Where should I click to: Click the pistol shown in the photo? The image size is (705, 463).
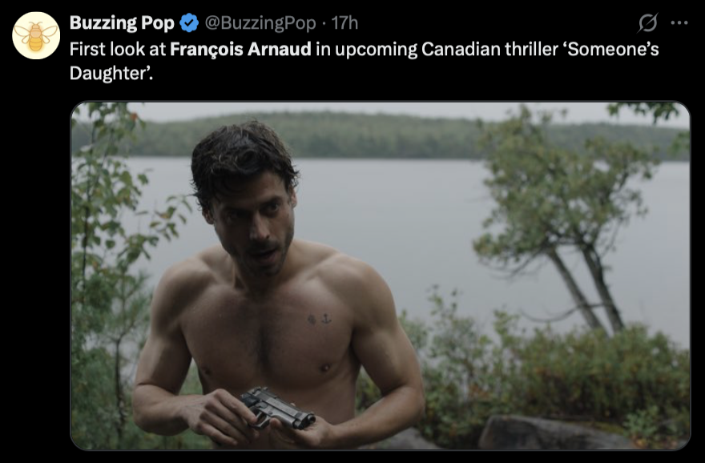click(277, 409)
